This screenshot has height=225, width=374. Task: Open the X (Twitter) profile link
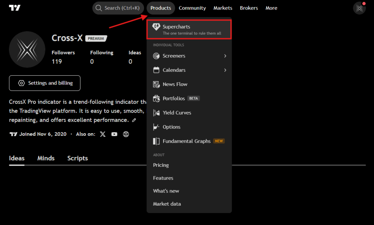103,134
